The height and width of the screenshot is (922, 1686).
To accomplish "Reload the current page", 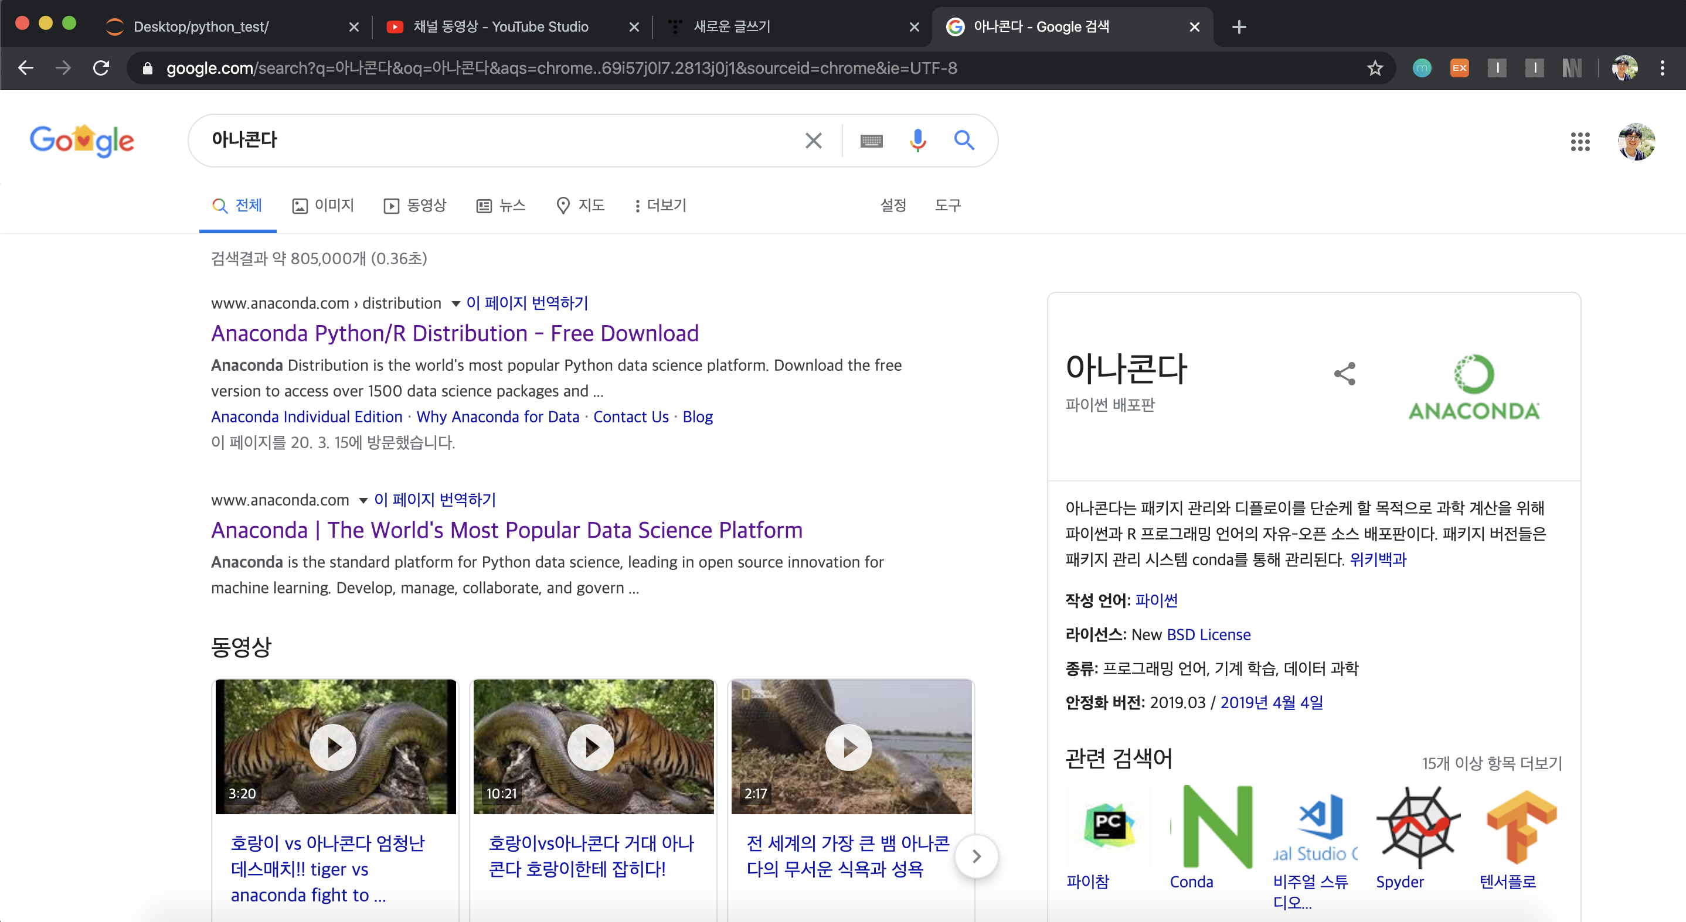I will (x=101, y=68).
